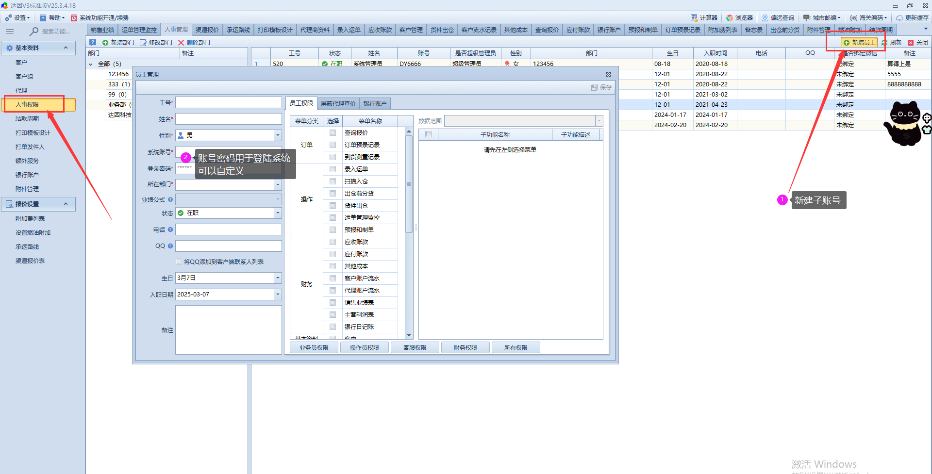Click the 业务员权限 button
Screen dimensions: 932x474
(x=314, y=348)
